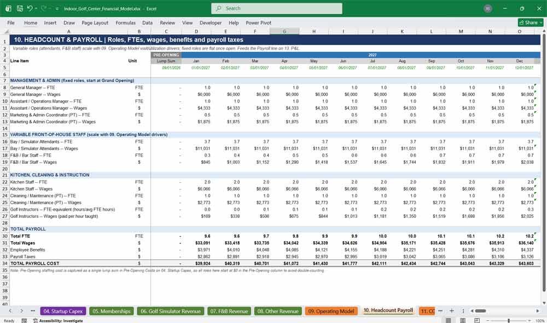Open the Draw ribbon tab
Screen dimensions: 547x323
(x=69, y=22)
